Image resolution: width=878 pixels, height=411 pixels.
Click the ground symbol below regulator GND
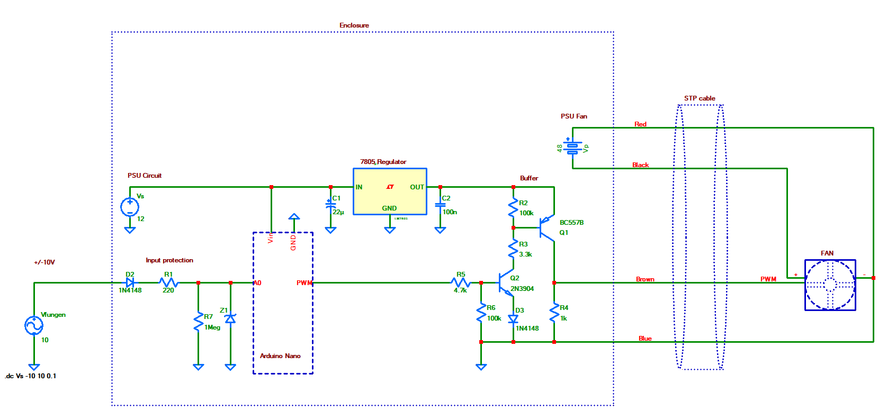coord(390,230)
